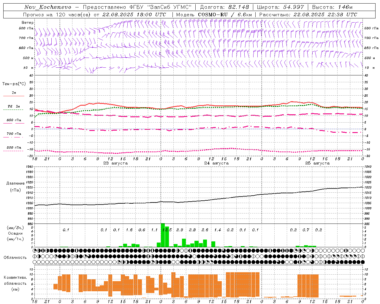Click the 0.6 precipitation value
The height and width of the screenshot is (304, 380).
click(142, 230)
